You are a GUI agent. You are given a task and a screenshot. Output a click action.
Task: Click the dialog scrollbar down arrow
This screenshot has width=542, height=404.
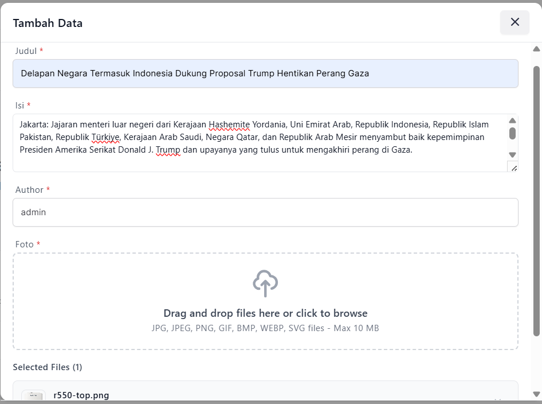(x=536, y=394)
